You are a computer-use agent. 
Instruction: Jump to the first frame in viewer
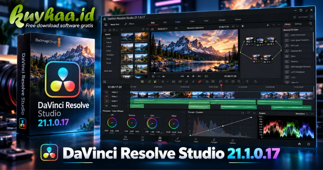tap(182, 76)
